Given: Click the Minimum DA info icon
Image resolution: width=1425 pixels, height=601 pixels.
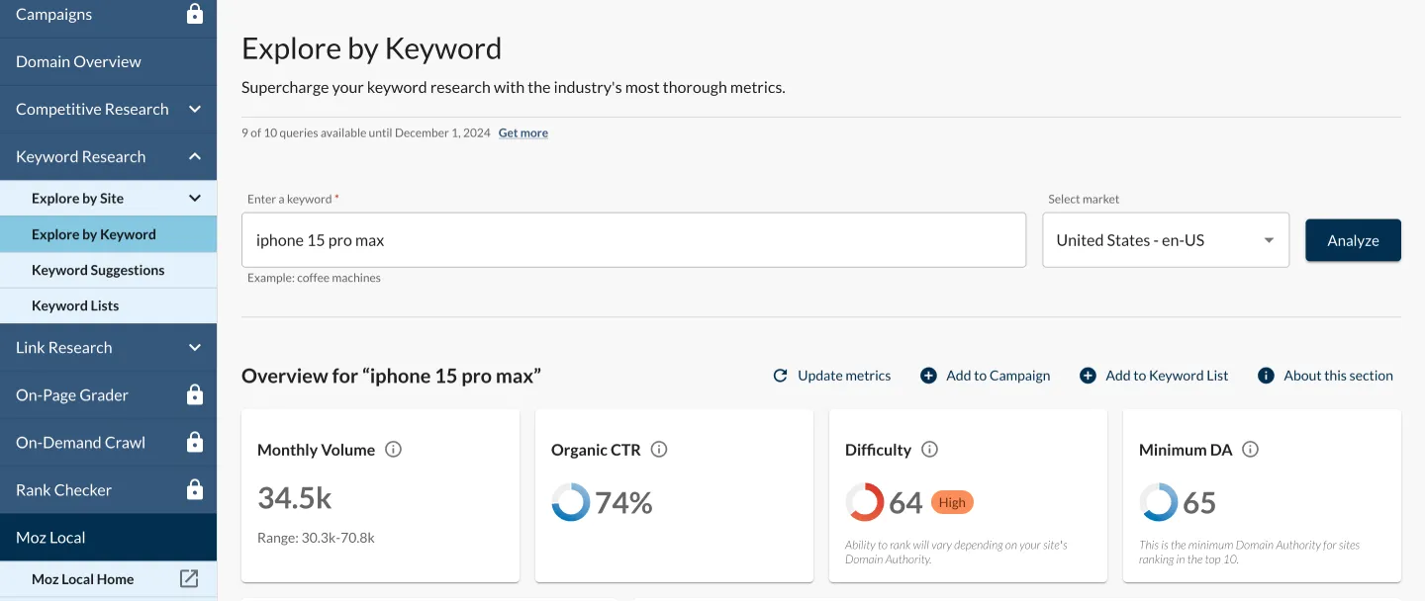Looking at the screenshot, I should click(1250, 449).
